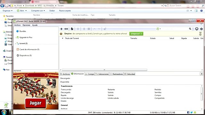Click Explorer Back navigation button
The image size is (205, 115).
coord(2,6)
